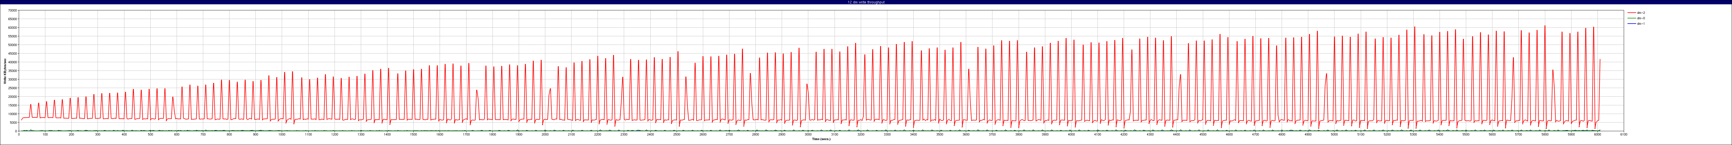The width and height of the screenshot is (1732, 145).
Task: Click the green dm-0 legend line
Action: (1631, 18)
